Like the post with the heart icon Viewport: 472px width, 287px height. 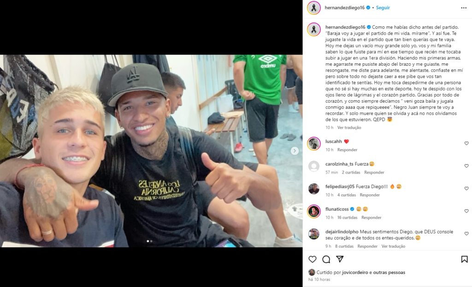pos(313,259)
